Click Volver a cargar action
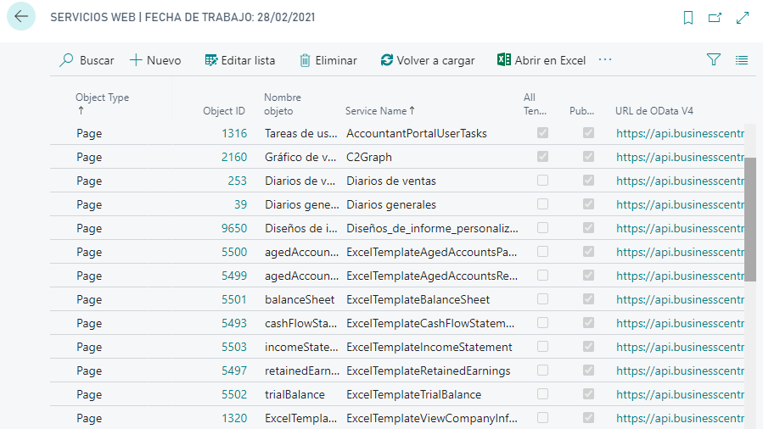Viewport: 763px width, 429px height. point(427,60)
